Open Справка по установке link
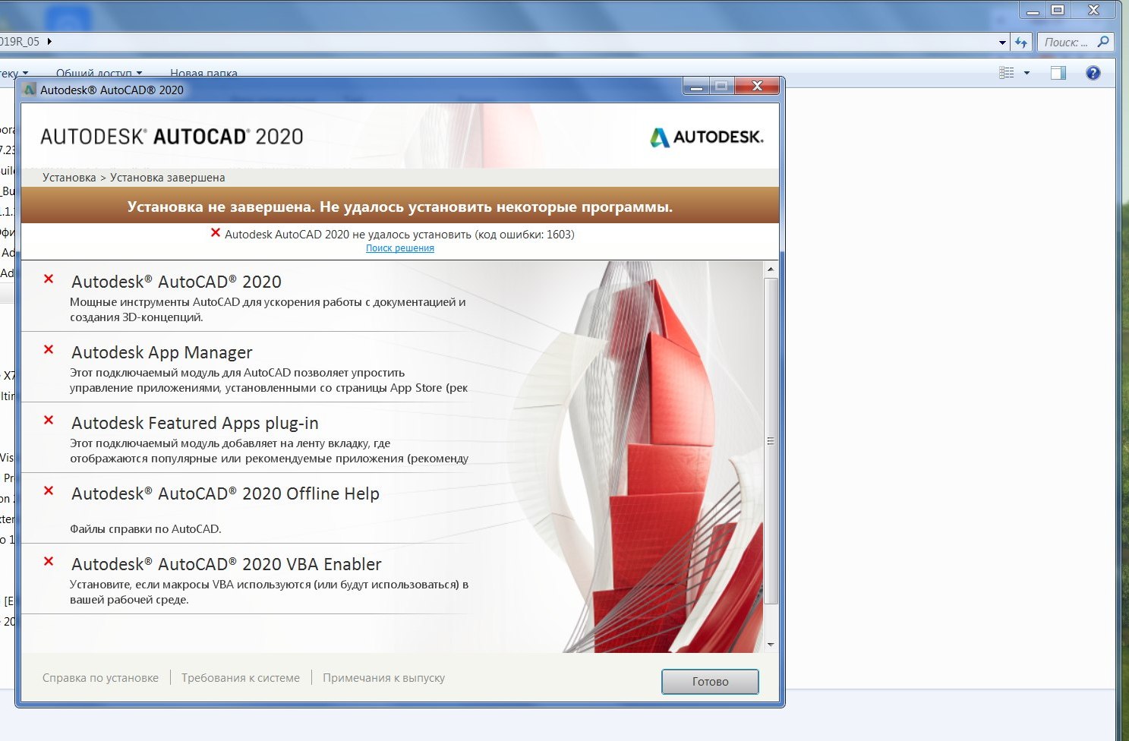The width and height of the screenshot is (1129, 741). (x=100, y=678)
